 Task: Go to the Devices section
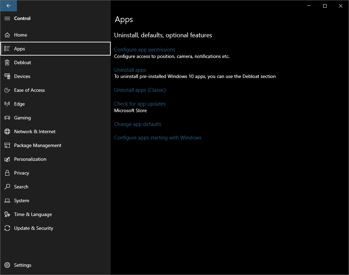coord(56,76)
